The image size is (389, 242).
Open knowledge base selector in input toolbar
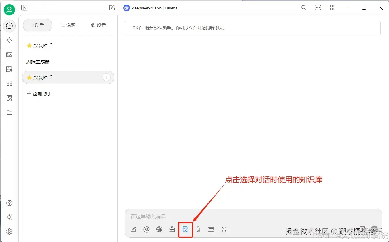185,229
